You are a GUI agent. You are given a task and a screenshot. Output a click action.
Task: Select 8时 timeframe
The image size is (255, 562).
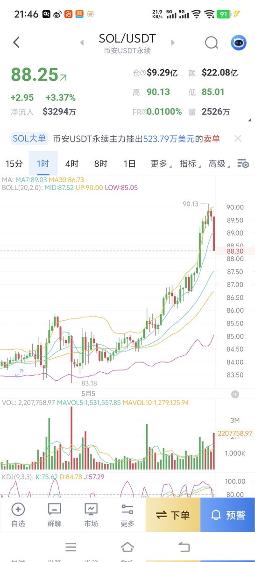[x=100, y=163]
